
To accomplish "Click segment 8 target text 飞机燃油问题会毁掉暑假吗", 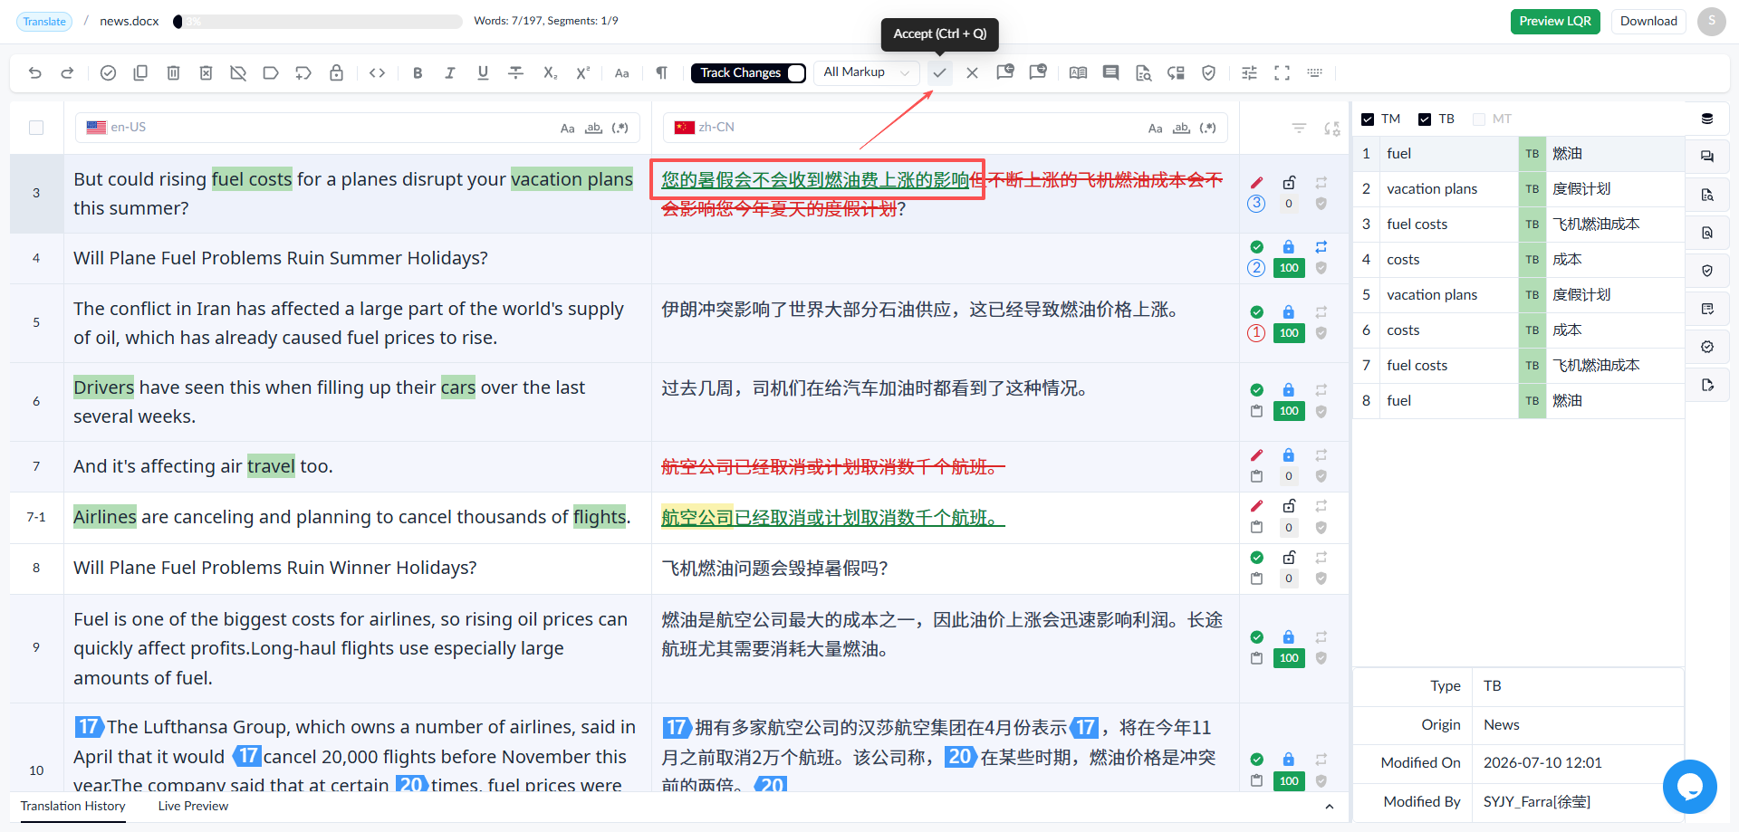I will point(773,569).
